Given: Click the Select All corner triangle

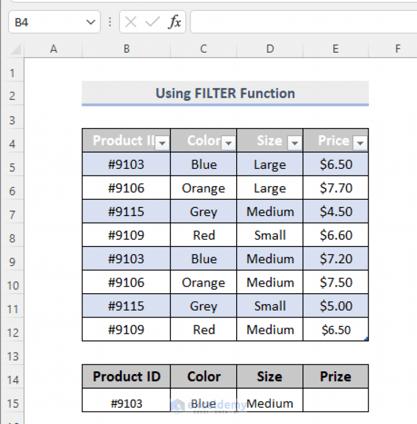Looking at the screenshot, I should click(16, 49).
